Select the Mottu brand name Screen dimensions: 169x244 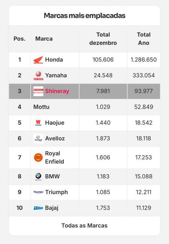[x=42, y=107]
